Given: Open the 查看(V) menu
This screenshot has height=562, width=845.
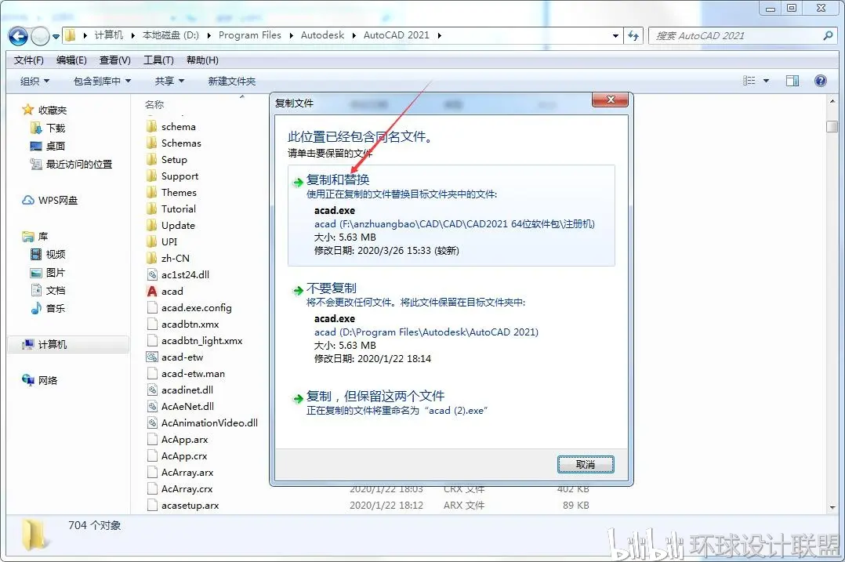Looking at the screenshot, I should coord(114,60).
